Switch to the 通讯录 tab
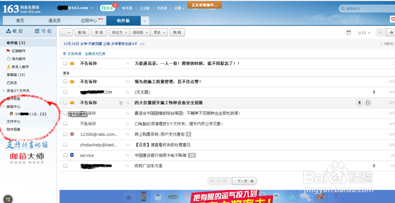The image size is (395, 203). pos(55,21)
